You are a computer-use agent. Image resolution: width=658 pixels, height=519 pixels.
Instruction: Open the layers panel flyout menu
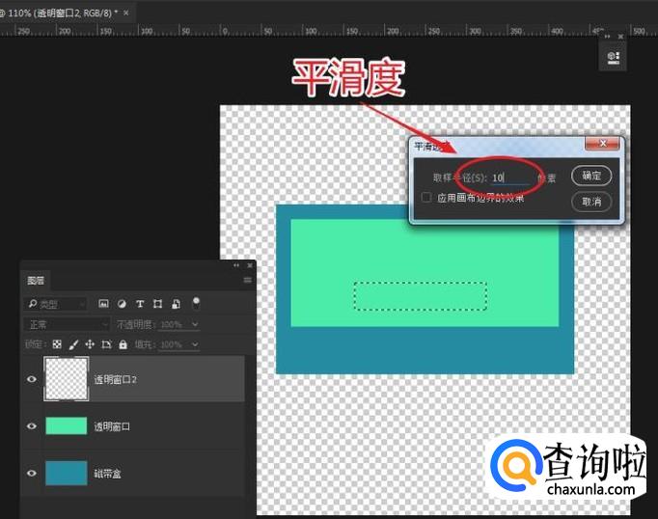(247, 281)
